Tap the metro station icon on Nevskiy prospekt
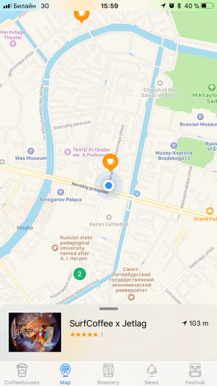The width and height of the screenshot is (217, 386). pyautogui.click(x=137, y=194)
